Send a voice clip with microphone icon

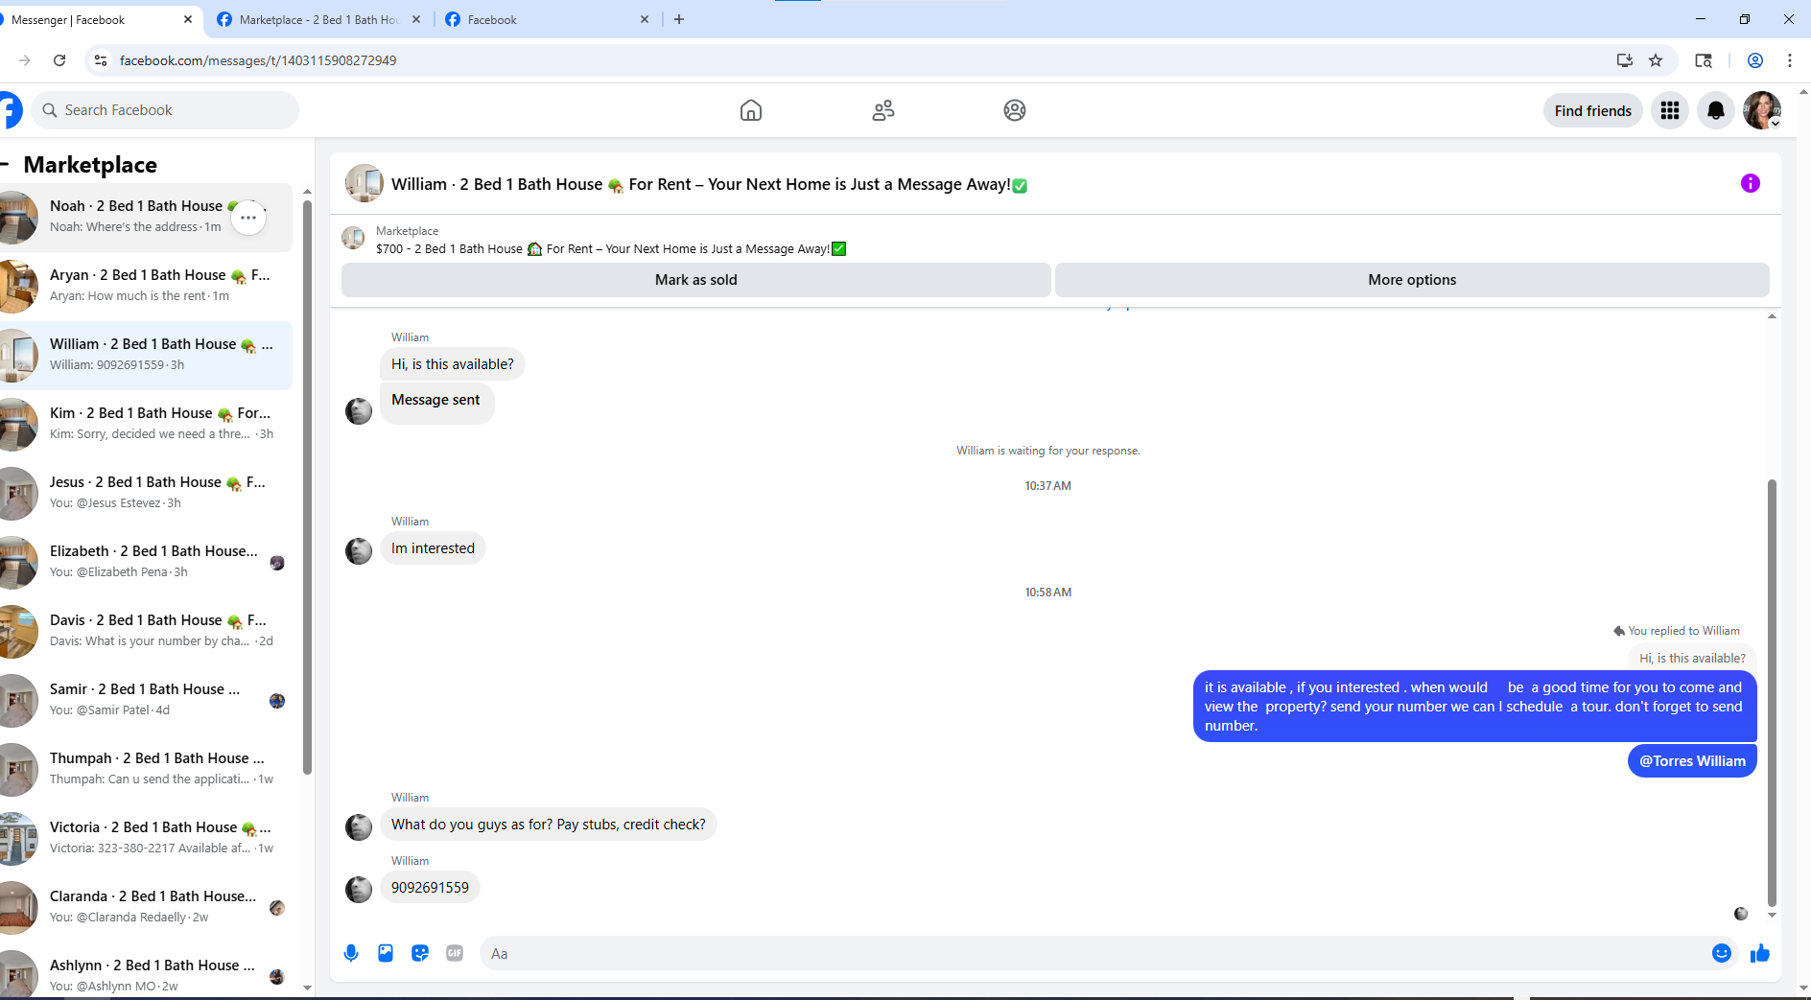coord(351,953)
